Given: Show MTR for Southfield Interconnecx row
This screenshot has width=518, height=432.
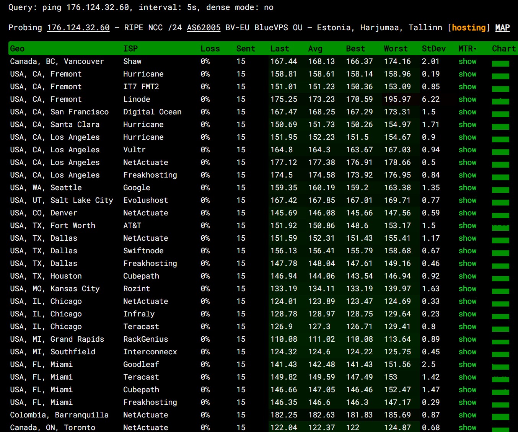Looking at the screenshot, I should (x=468, y=352).
